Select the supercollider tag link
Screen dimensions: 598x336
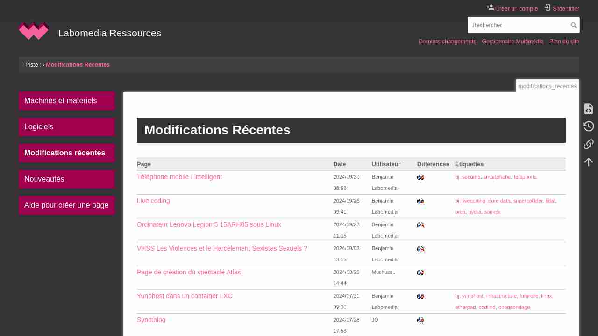point(527,201)
